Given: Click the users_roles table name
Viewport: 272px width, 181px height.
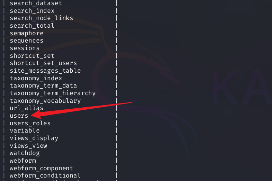Looking at the screenshot, I should [30, 123].
